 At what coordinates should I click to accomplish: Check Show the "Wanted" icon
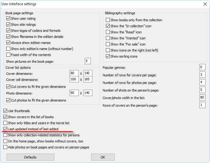(x=108, y=38)
